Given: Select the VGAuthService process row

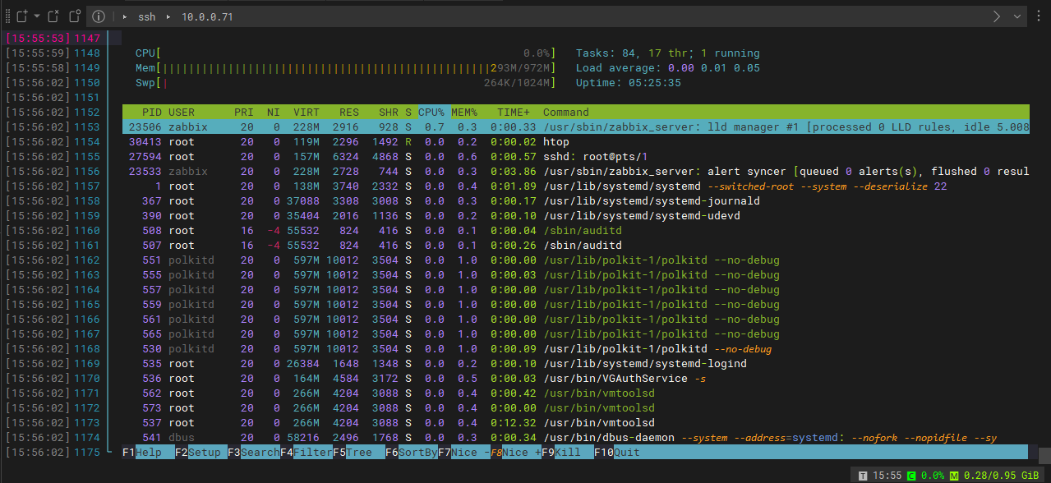Looking at the screenshot, I should [575, 379].
